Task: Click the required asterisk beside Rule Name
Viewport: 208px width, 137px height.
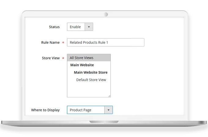Action: click(x=63, y=43)
